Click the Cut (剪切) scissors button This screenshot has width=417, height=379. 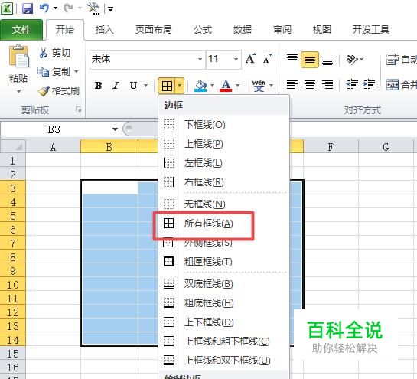point(55,53)
